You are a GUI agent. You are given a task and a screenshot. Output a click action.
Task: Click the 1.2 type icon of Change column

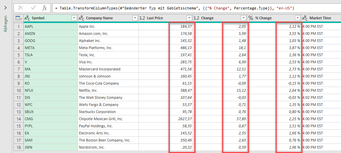point(197,18)
